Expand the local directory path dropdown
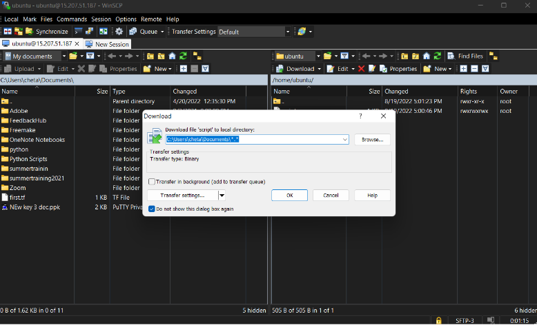This screenshot has height=325, width=537. 345,139
